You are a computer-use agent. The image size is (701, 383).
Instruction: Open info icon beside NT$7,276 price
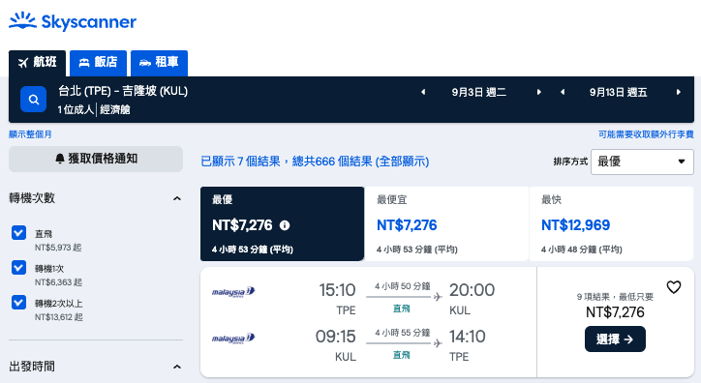point(285,225)
